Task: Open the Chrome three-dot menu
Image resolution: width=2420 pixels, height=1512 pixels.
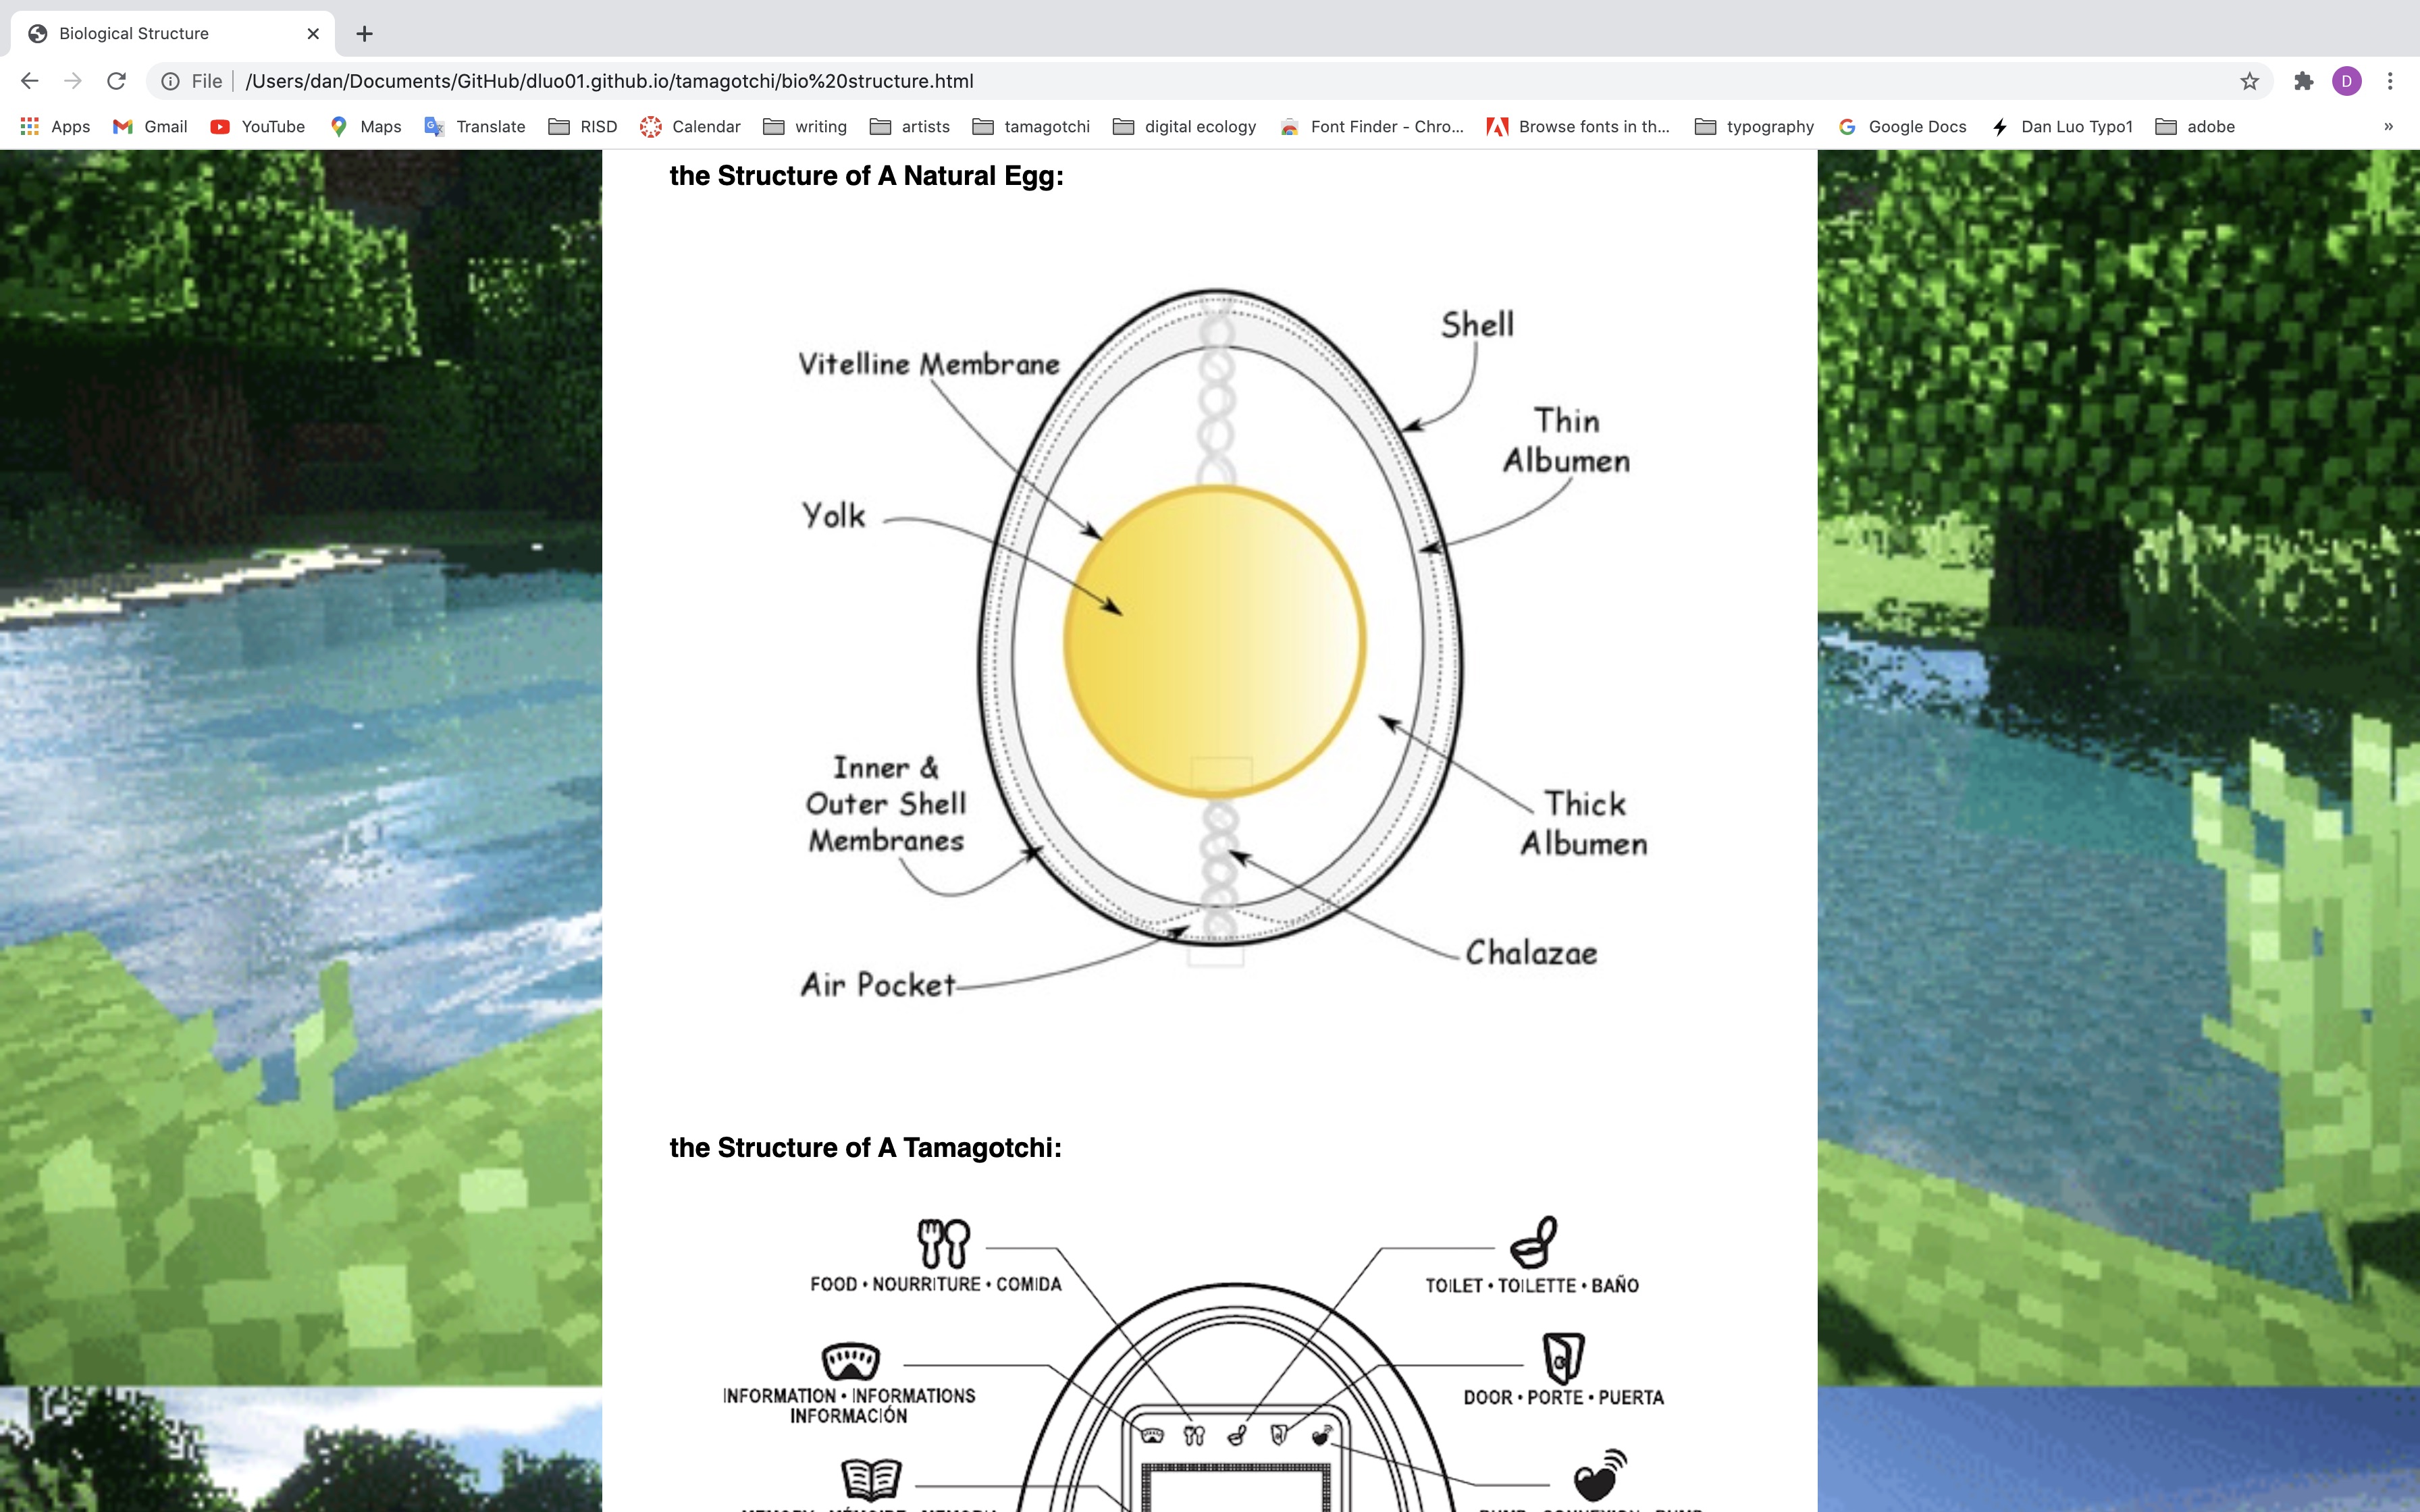Action: point(2390,81)
